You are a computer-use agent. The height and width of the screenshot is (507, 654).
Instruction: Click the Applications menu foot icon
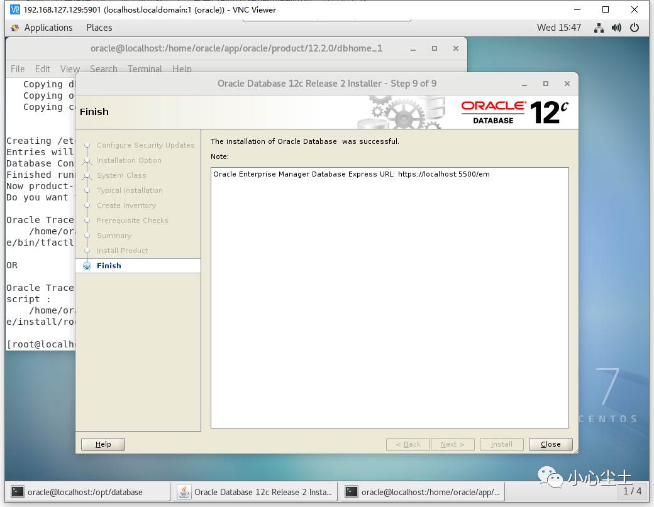15,28
